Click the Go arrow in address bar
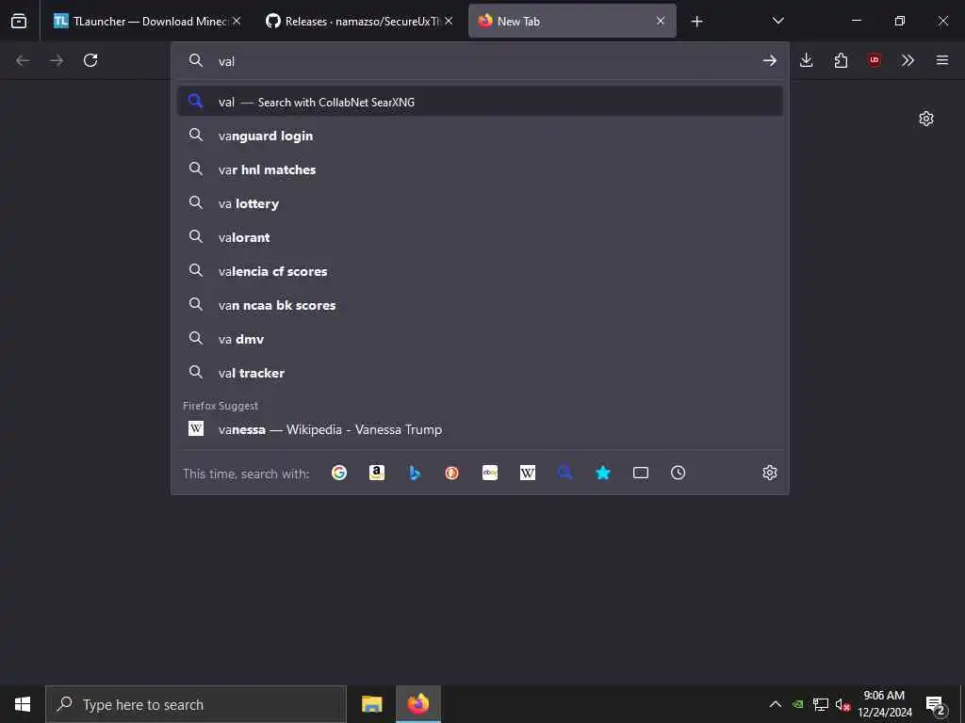This screenshot has height=723, width=965. 769,60
